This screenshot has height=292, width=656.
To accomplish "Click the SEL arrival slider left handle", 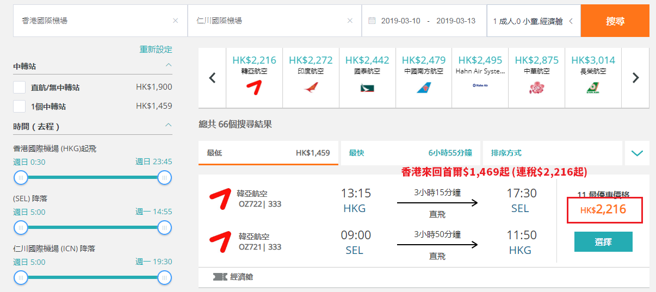I will point(21,228).
